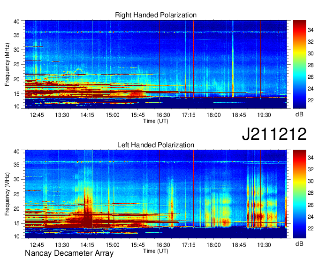Click "13:30" tick on Left Handed time axis

coord(62,244)
